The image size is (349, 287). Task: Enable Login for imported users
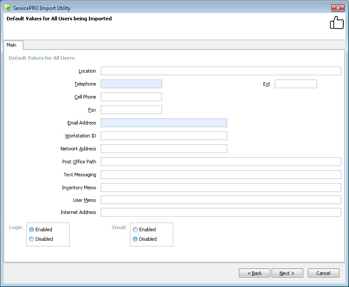(x=31, y=230)
